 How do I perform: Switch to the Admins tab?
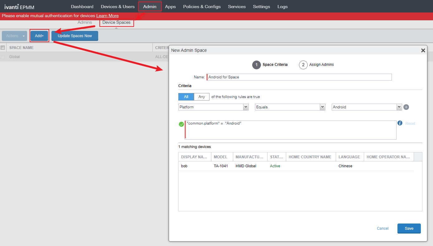tap(85, 22)
